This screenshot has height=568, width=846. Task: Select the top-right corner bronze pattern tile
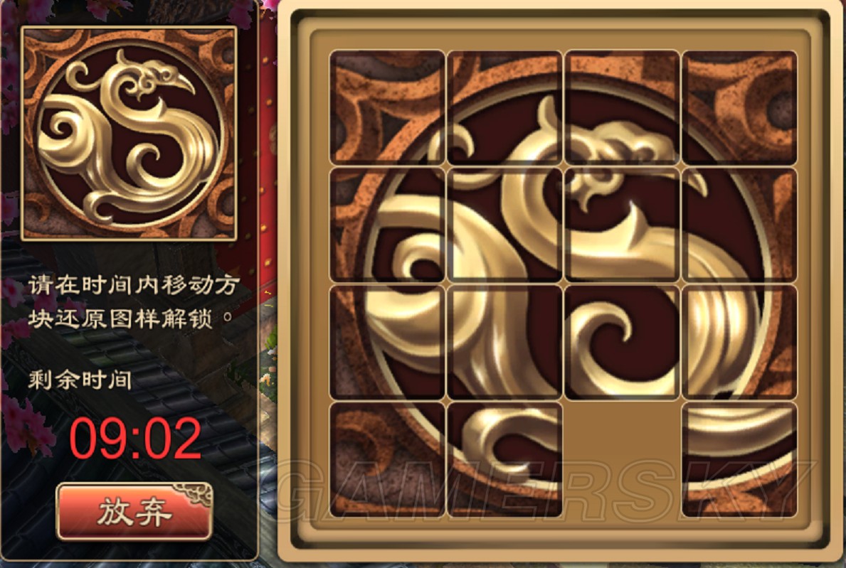pyautogui.click(x=739, y=107)
